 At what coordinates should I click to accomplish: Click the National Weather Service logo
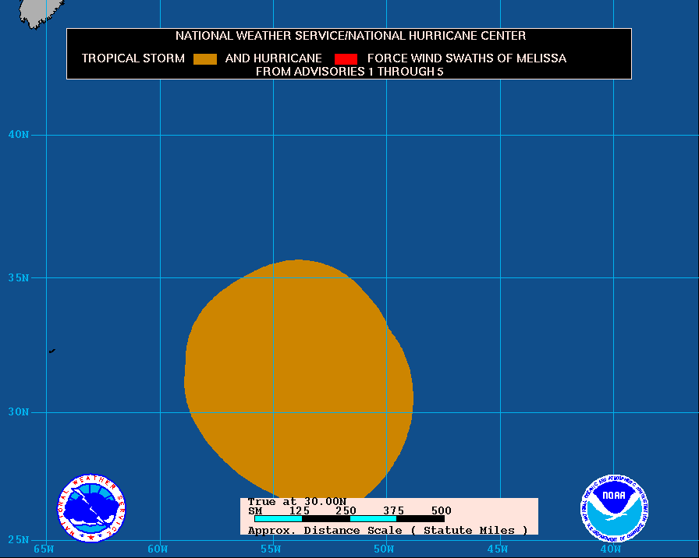91,508
